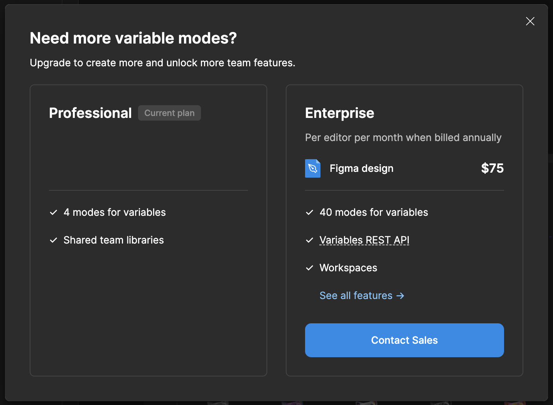Screen dimensions: 553x405
Task: Click the checkmark beside "40 modes for variables"
Action: 309,212
